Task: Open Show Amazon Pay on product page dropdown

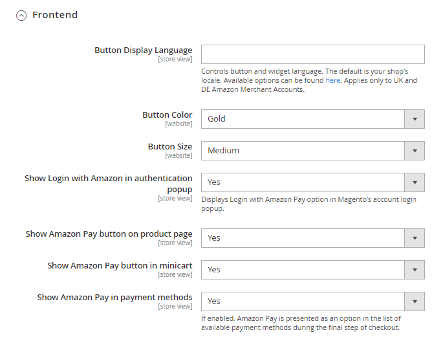Action: pos(303,238)
